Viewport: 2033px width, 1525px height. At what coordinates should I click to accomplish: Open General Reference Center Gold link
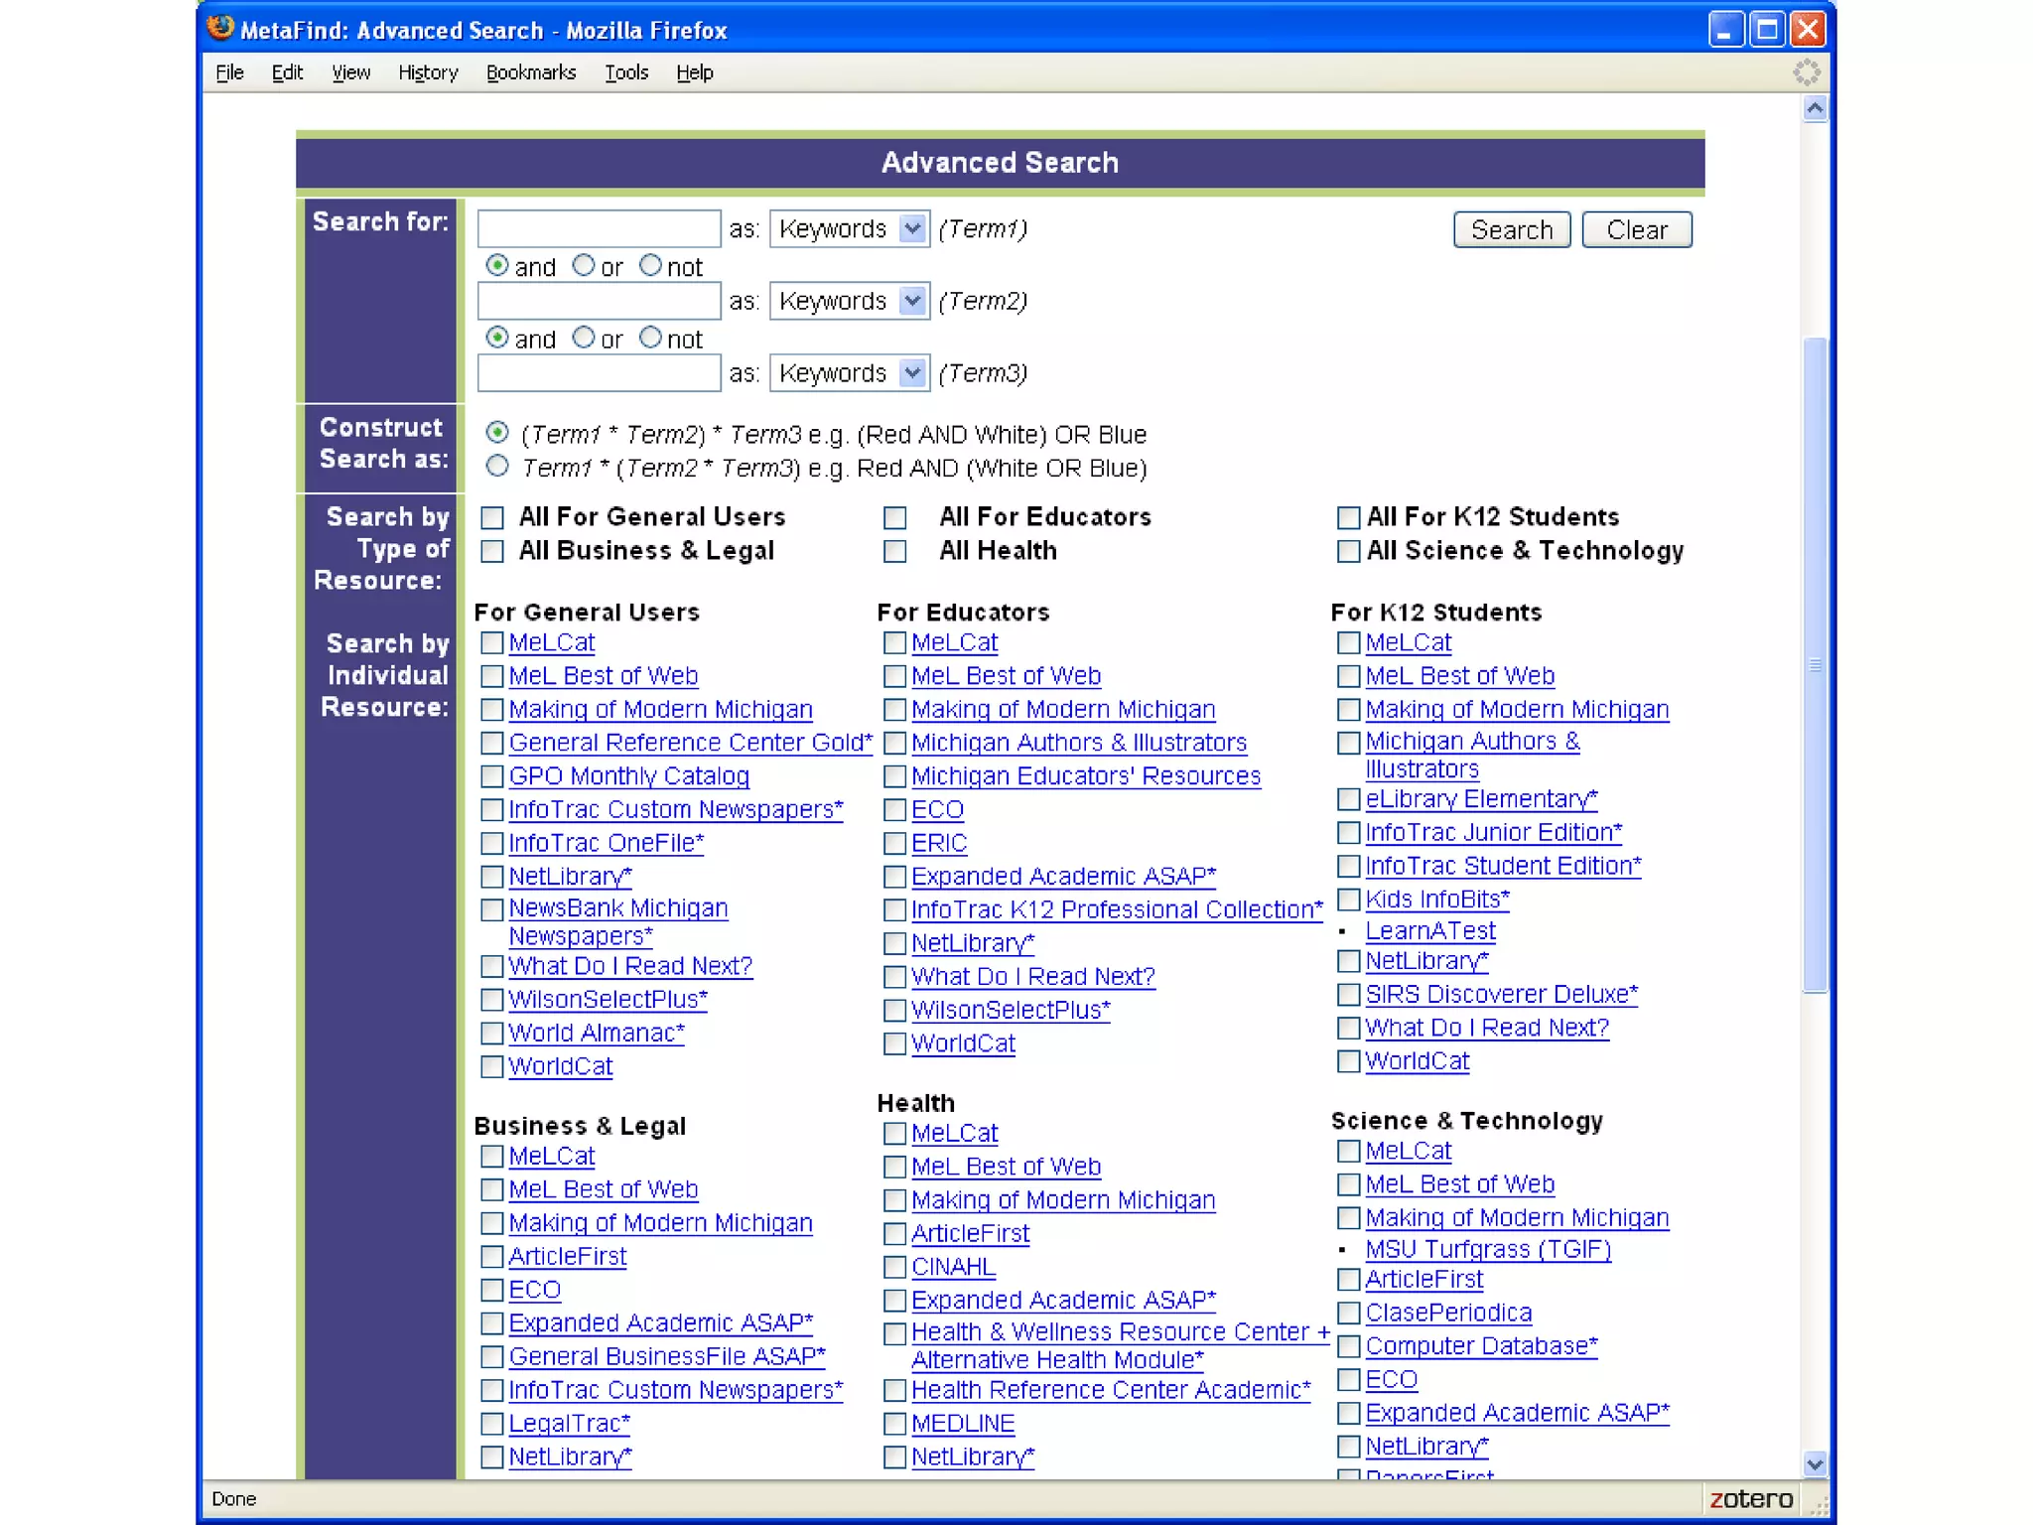pos(691,743)
